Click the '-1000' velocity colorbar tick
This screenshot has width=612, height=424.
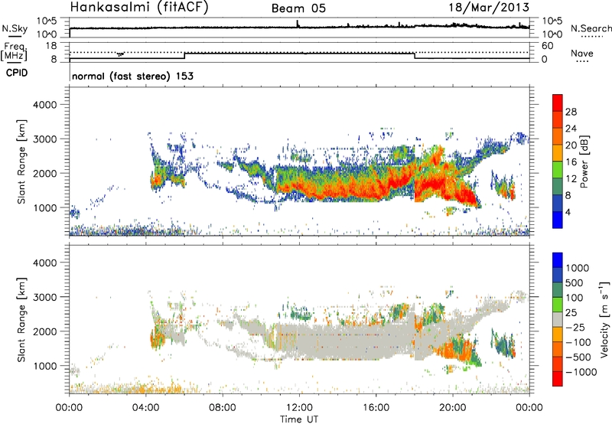pyautogui.click(x=581, y=372)
